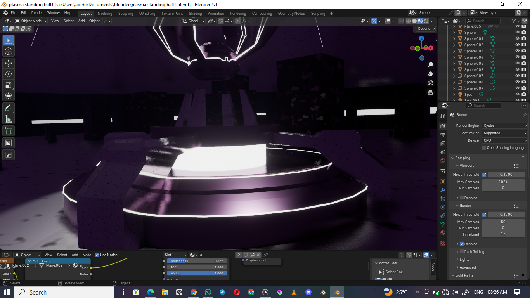Add a new workspace with plus button
The height and width of the screenshot is (298, 530).
pos(331,13)
